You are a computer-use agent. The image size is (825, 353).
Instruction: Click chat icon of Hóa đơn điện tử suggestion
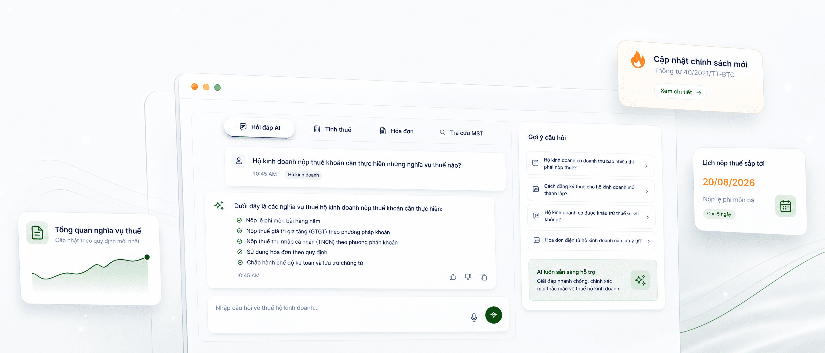pos(537,240)
